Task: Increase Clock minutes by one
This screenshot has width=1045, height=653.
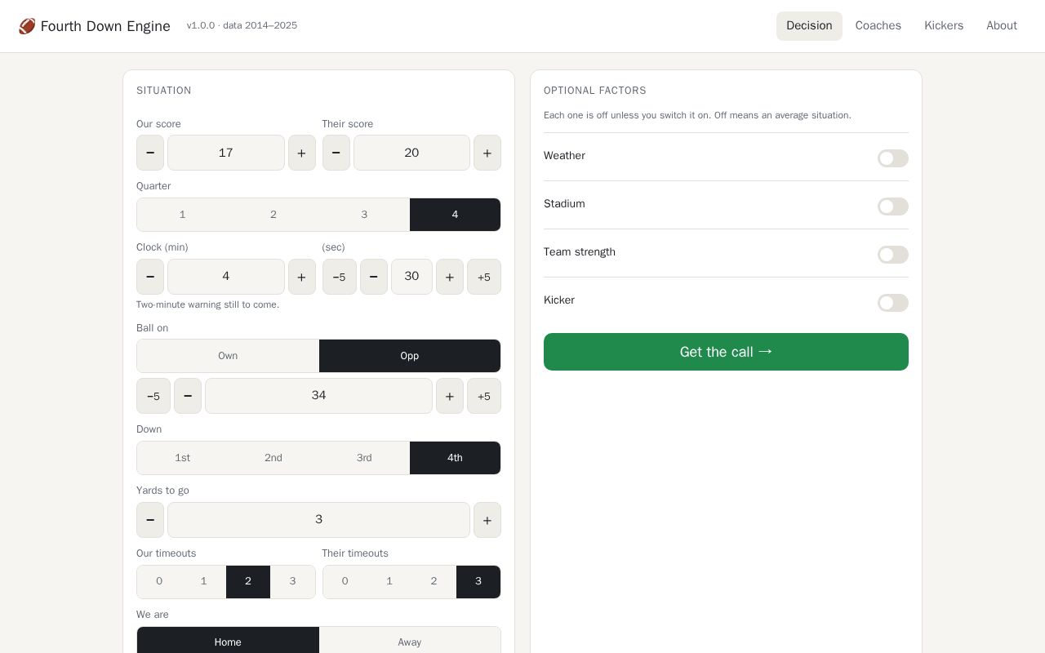Action: click(302, 277)
